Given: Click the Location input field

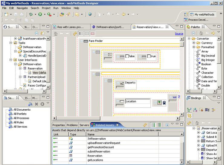Looking at the screenshot, I should click(x=137, y=102).
